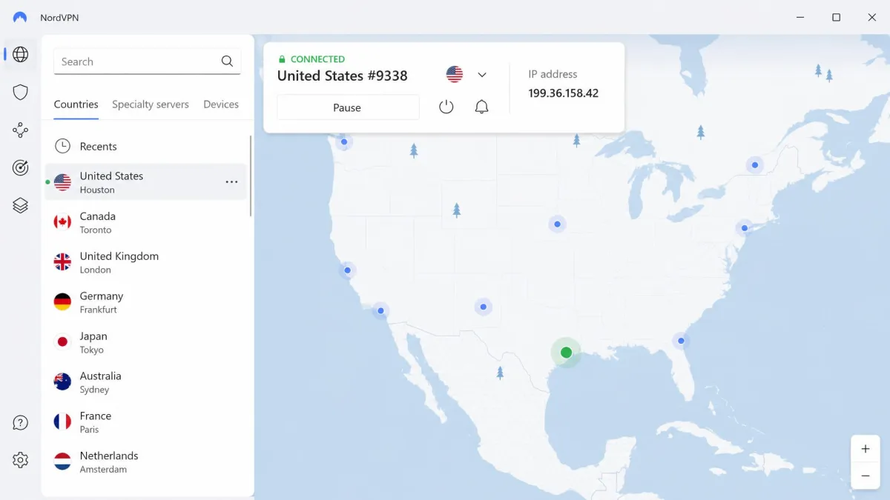Image resolution: width=890 pixels, height=500 pixels.
Task: Click the green Houston server marker on map
Action: (x=566, y=353)
